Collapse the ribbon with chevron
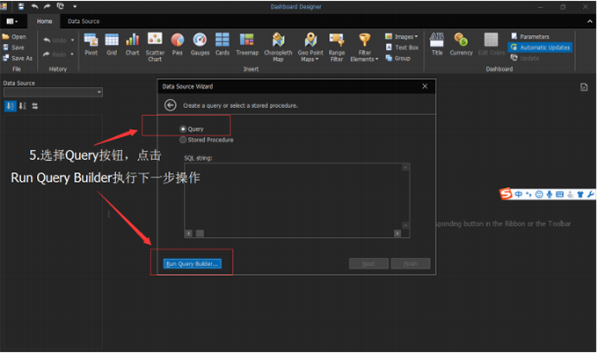Image resolution: width=598 pixels, height=353 pixels. [590, 21]
